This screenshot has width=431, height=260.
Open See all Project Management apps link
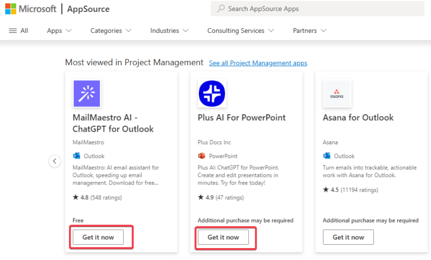(258, 63)
